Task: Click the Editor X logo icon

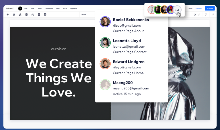Action: tap(20, 9)
